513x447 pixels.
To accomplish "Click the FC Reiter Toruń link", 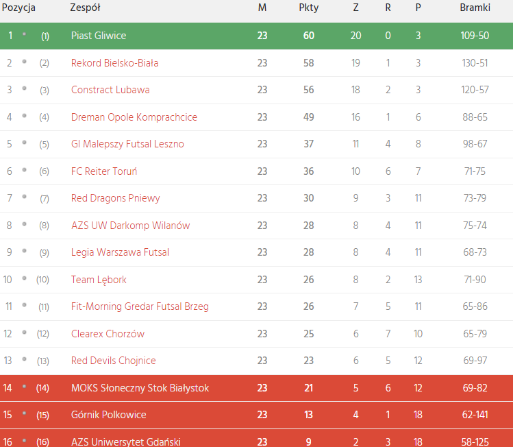I will 104,171.
